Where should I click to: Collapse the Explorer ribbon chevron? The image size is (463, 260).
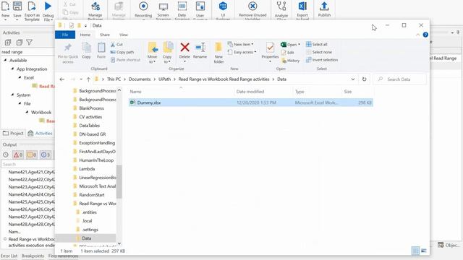[417, 35]
